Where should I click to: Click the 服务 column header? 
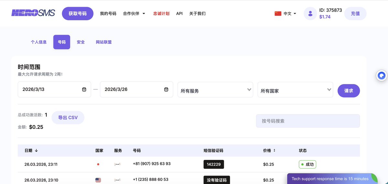[x=118, y=150]
